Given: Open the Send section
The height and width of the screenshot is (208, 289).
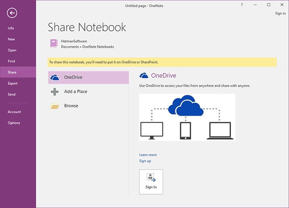Looking at the screenshot, I should point(11,94).
